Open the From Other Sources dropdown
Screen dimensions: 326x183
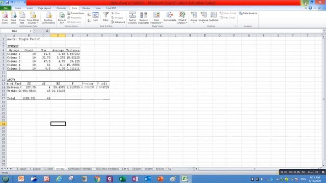click(x=33, y=17)
